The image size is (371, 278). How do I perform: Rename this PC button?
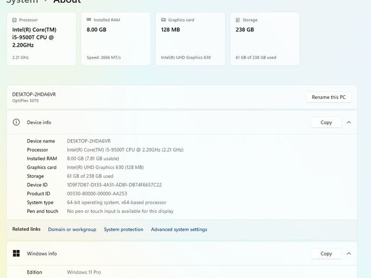(x=329, y=97)
